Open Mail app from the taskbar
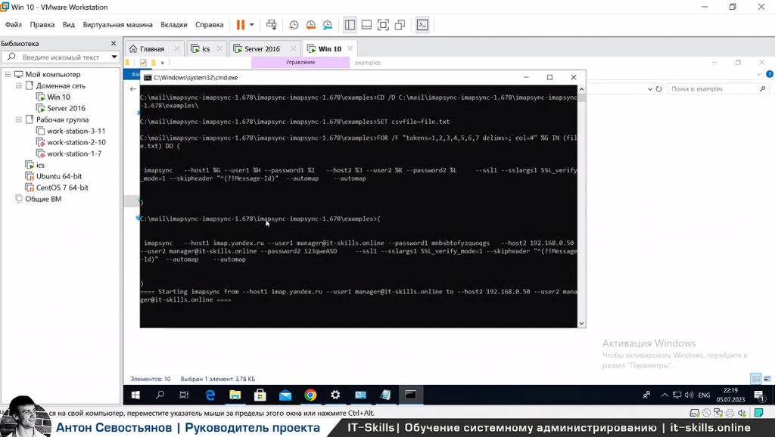775x437 pixels. (285, 395)
